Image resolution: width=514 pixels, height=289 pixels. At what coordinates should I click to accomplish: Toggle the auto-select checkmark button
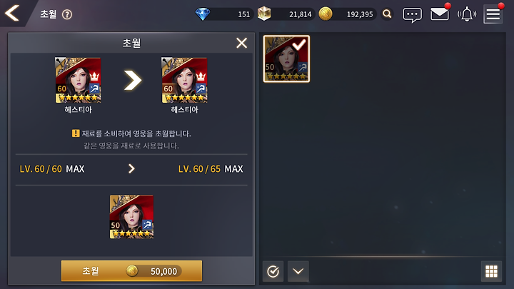[273, 271]
